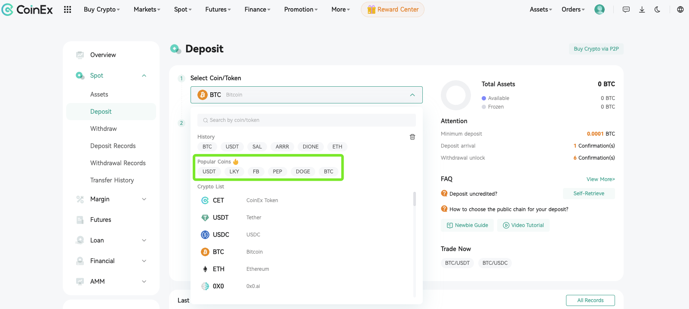Expand the Financial sidebar section chevron
This screenshot has height=309, width=689.
pyautogui.click(x=144, y=261)
